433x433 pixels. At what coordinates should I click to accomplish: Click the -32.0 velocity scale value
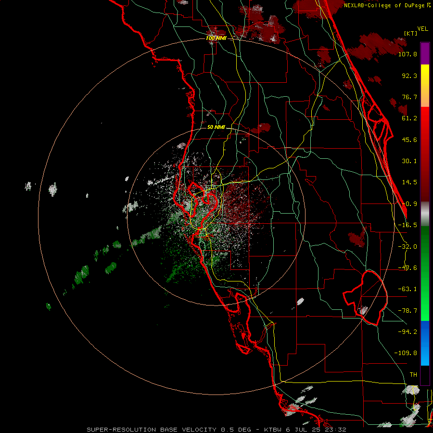[408, 247]
